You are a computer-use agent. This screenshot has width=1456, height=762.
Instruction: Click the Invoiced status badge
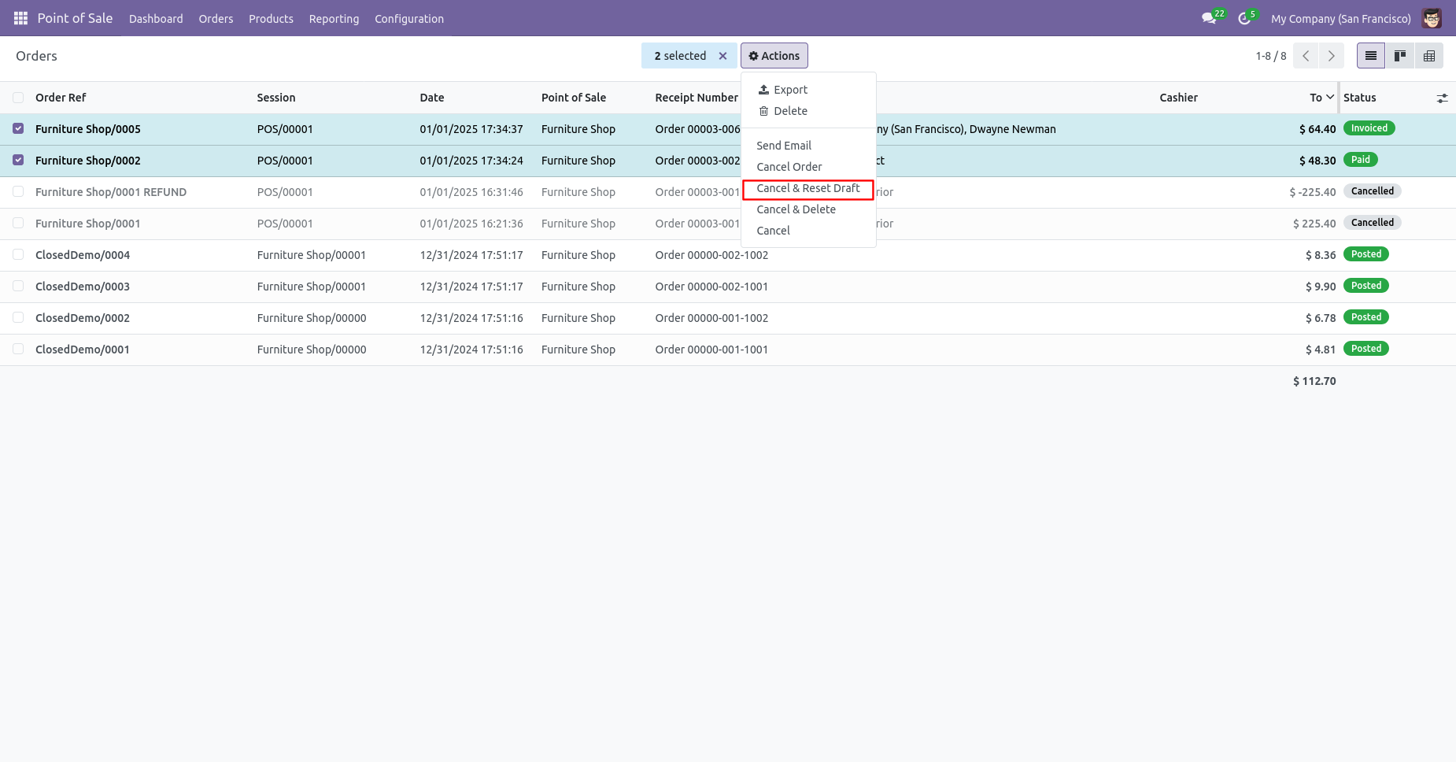[x=1369, y=128]
